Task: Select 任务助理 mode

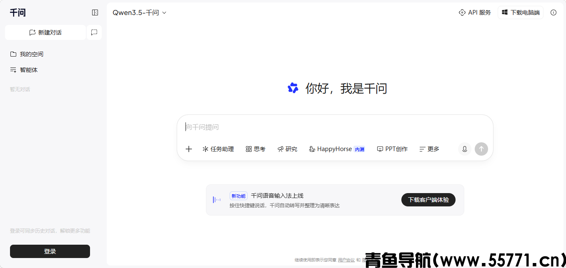Action: [218, 149]
